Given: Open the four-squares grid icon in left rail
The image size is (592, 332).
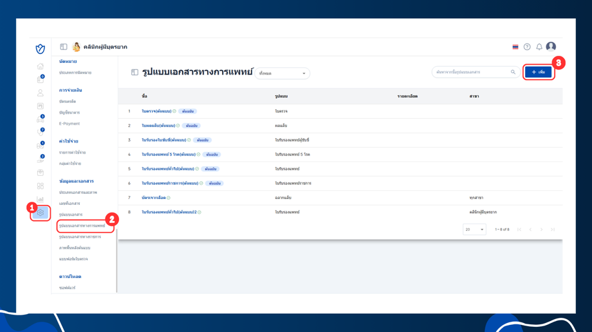Looking at the screenshot, I should pos(41,186).
